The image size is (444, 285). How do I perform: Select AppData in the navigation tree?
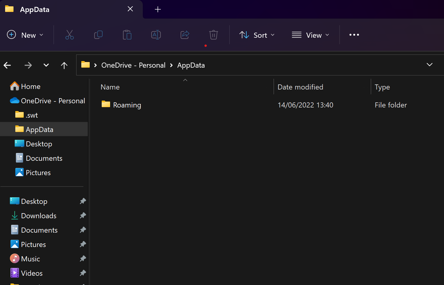pos(44,130)
